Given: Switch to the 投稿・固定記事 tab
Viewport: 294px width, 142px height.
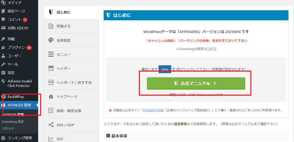Looking at the screenshot, I should click(x=71, y=111).
